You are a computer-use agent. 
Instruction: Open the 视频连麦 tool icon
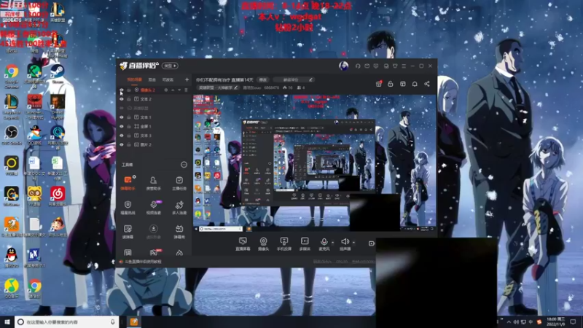(153, 207)
